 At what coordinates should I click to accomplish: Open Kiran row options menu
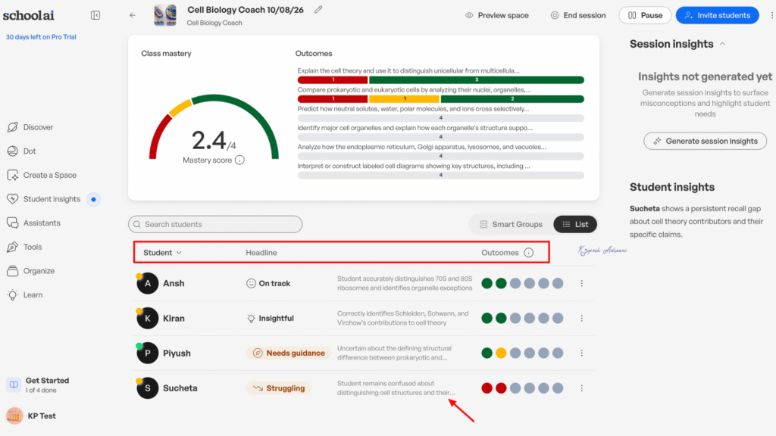click(x=581, y=319)
